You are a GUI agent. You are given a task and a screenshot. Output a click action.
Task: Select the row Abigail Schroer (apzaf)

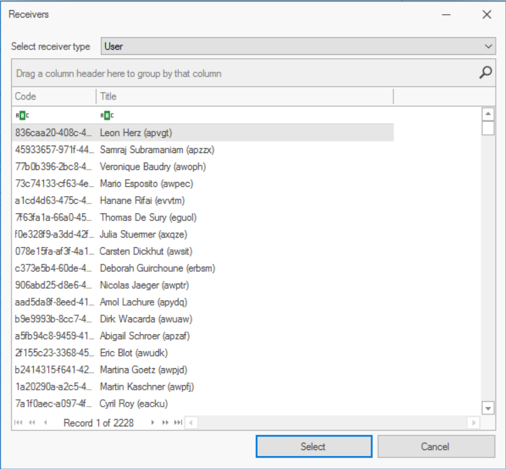203,336
